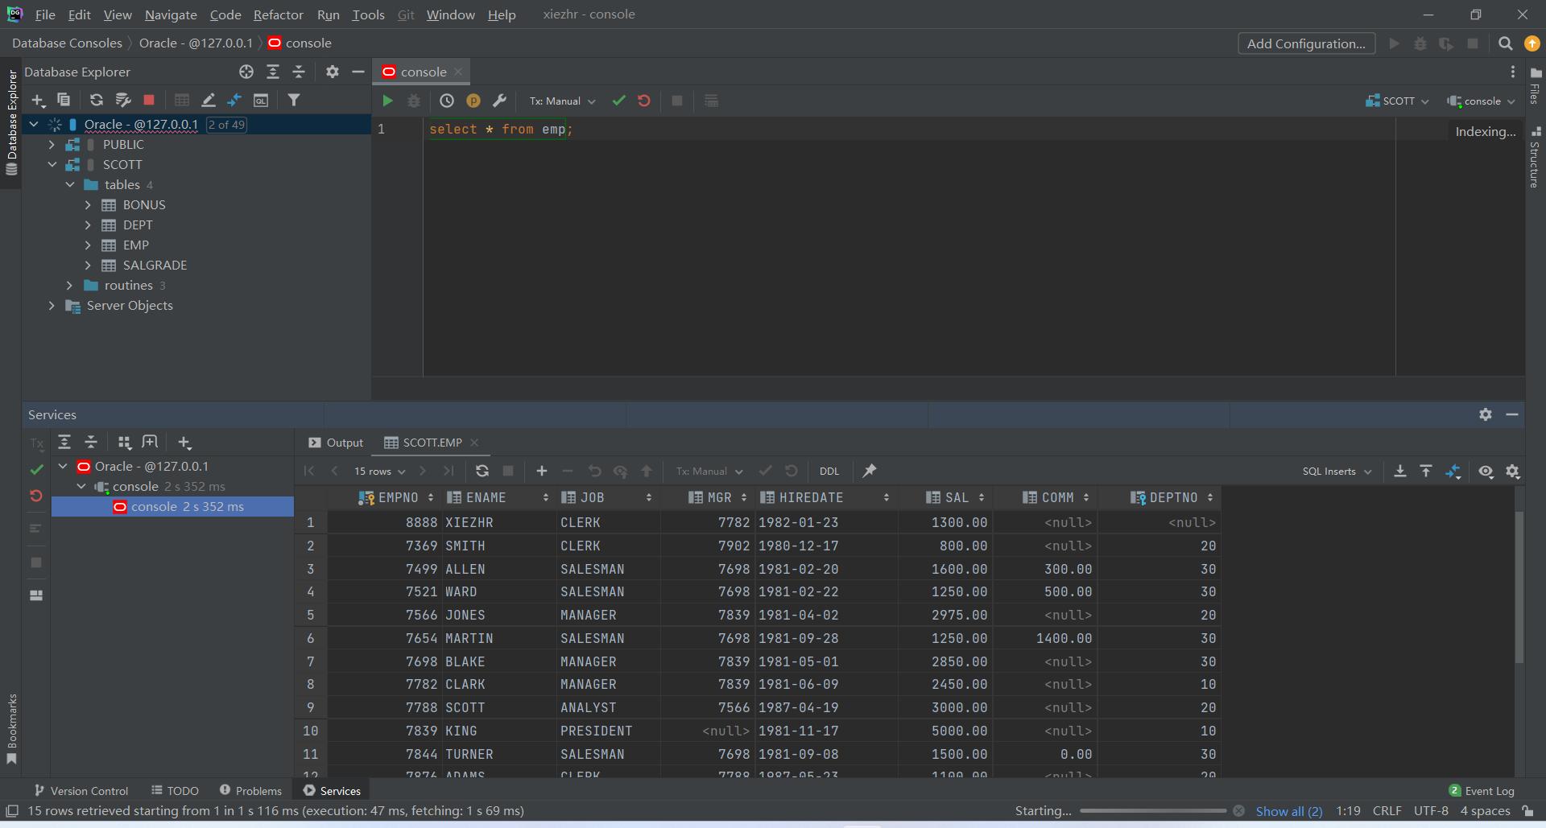
Task: Expand the routines folder
Action: pos(69,286)
